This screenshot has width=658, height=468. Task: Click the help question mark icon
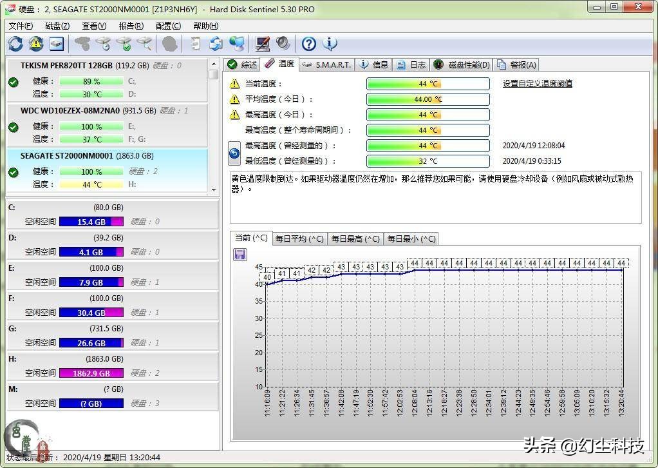pyautogui.click(x=308, y=43)
